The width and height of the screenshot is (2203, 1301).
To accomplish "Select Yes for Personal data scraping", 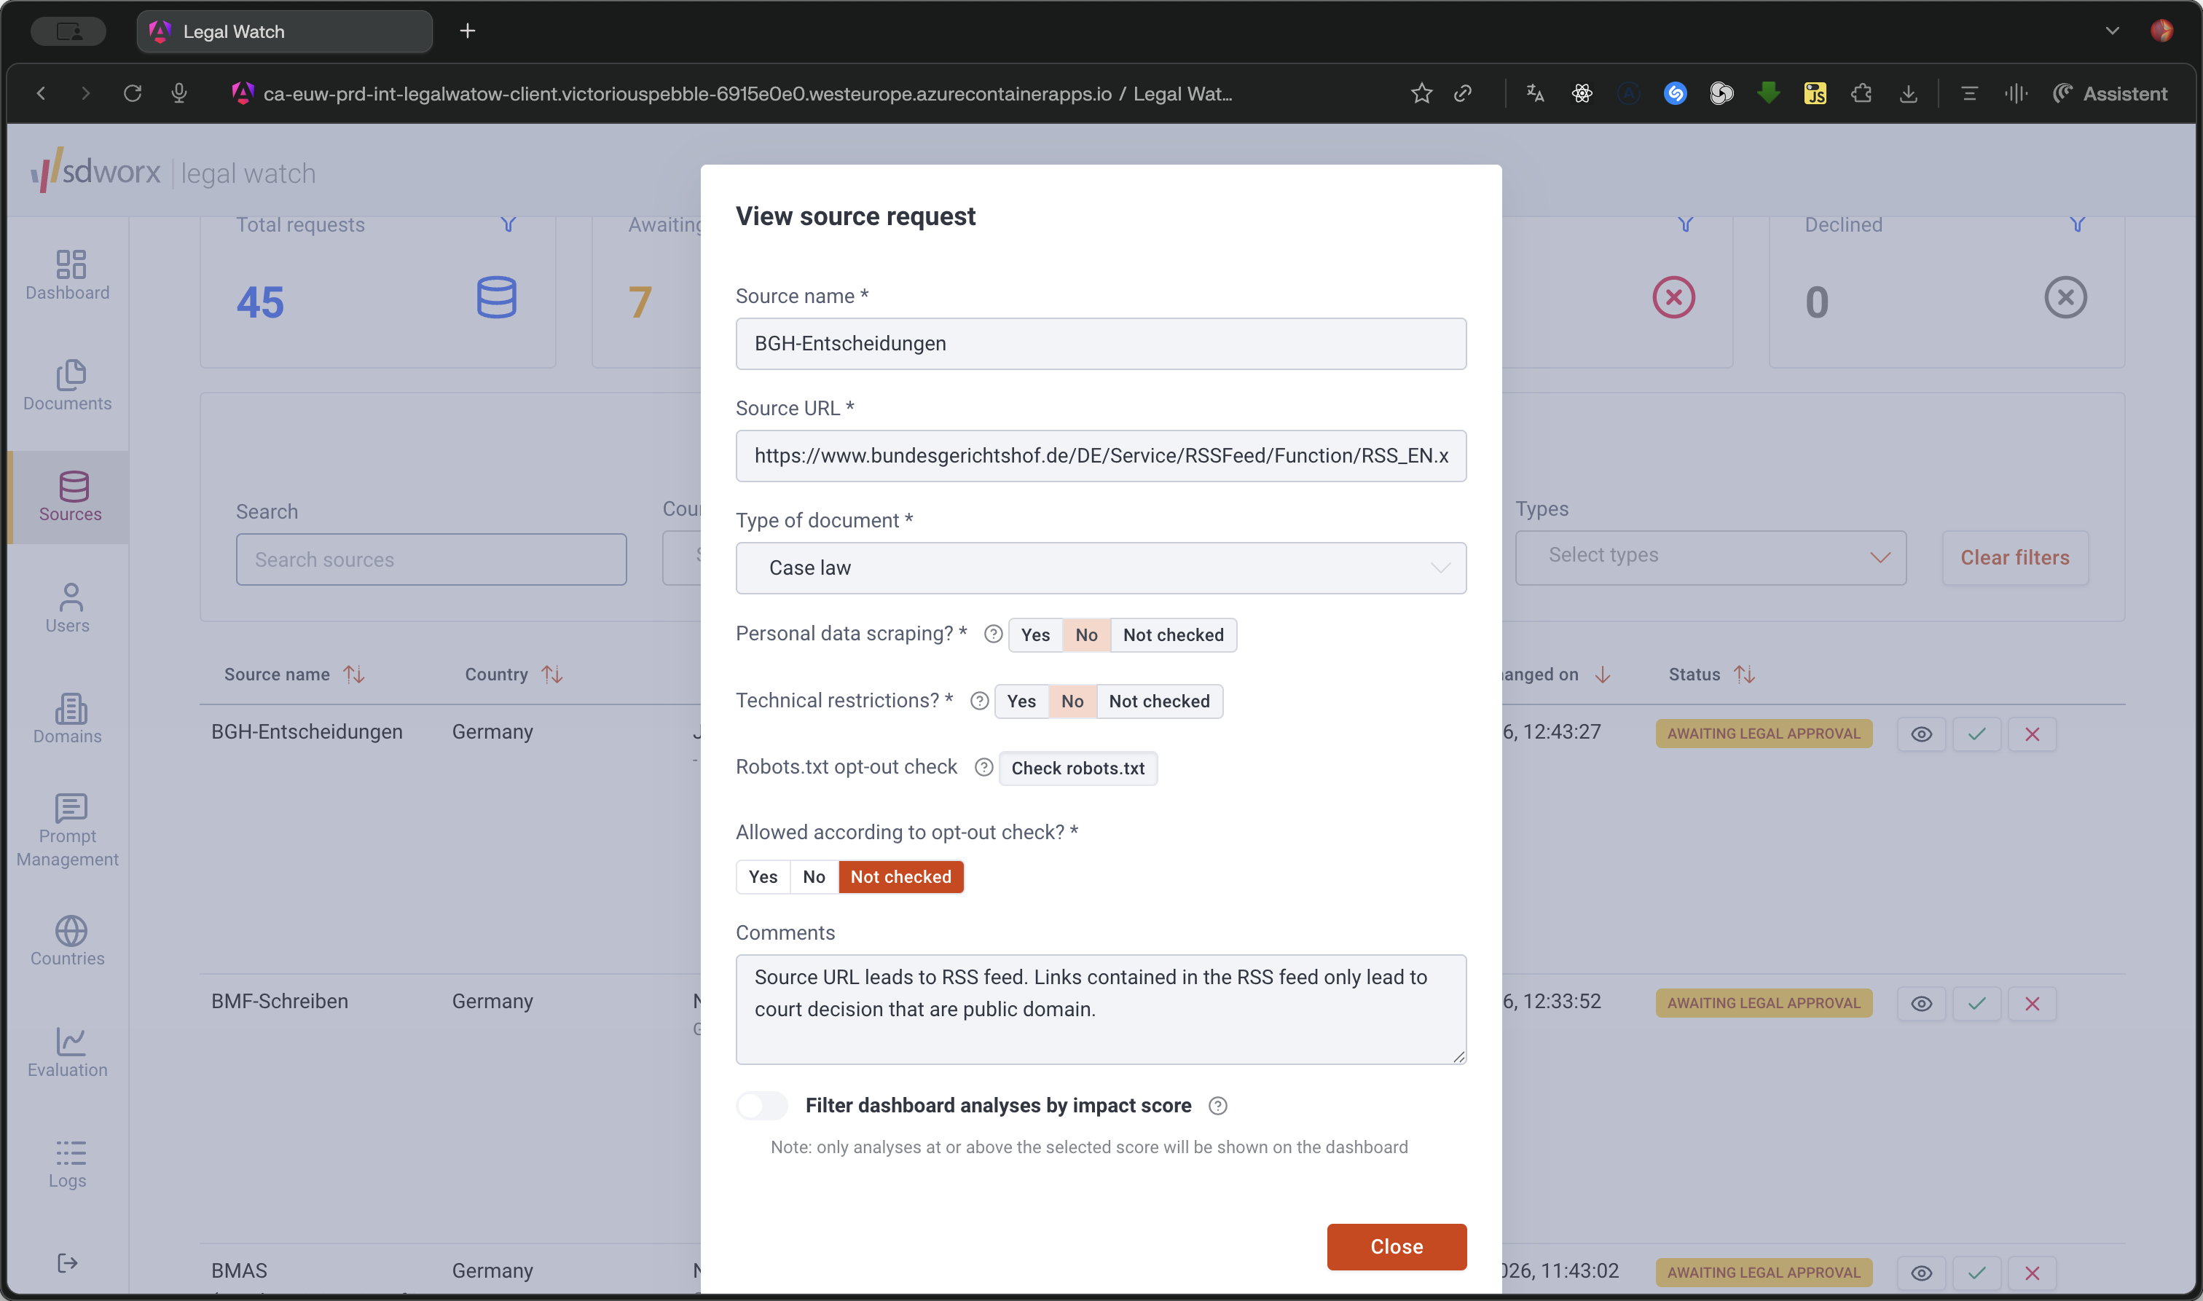I will click(x=1035, y=634).
